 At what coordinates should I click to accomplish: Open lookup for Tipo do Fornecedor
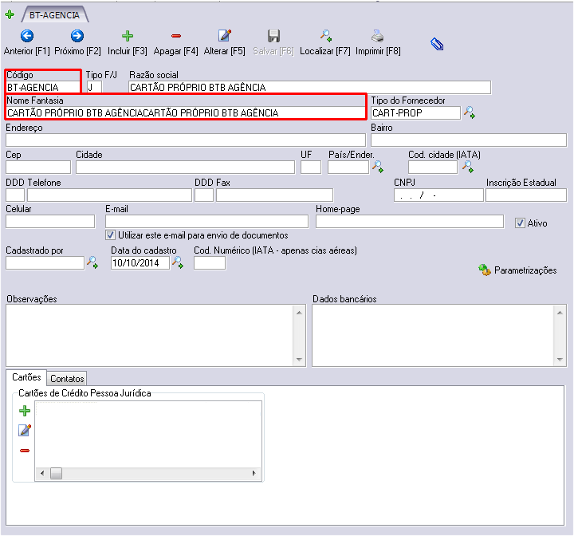(470, 112)
